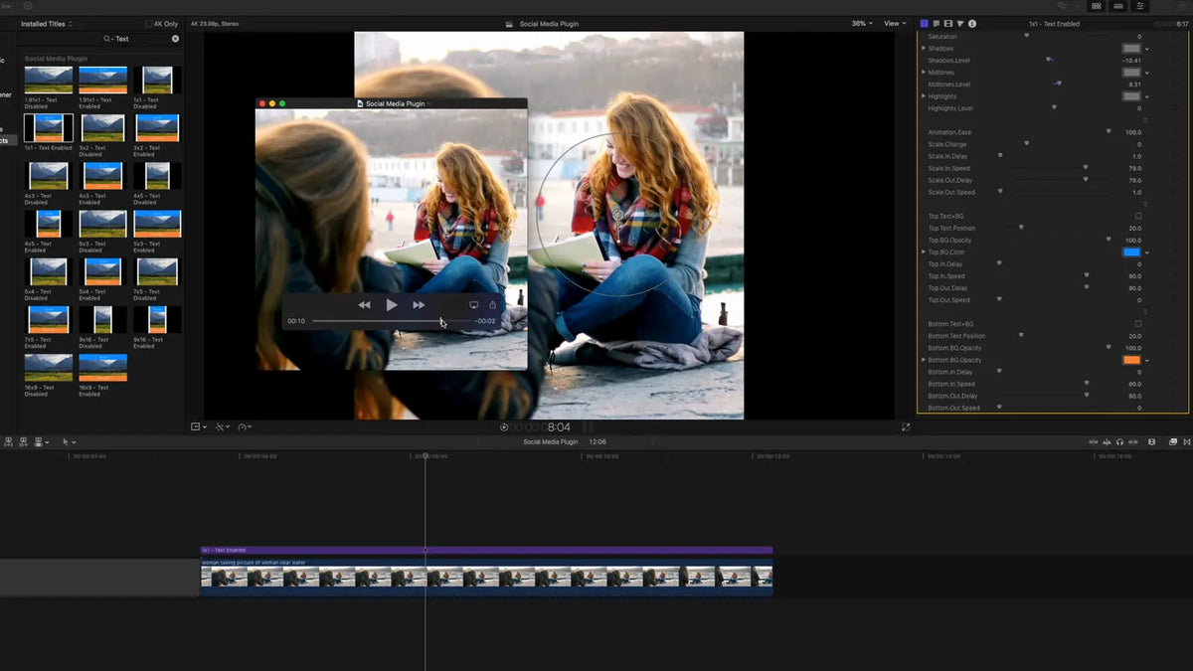1193x671 pixels.
Task: Open the orange Bottom.BG swatch
Action: (x=1131, y=360)
